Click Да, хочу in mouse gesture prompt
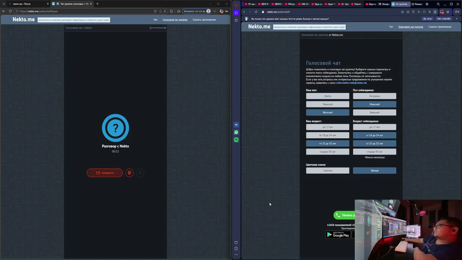462x260 pixels. 427,19
